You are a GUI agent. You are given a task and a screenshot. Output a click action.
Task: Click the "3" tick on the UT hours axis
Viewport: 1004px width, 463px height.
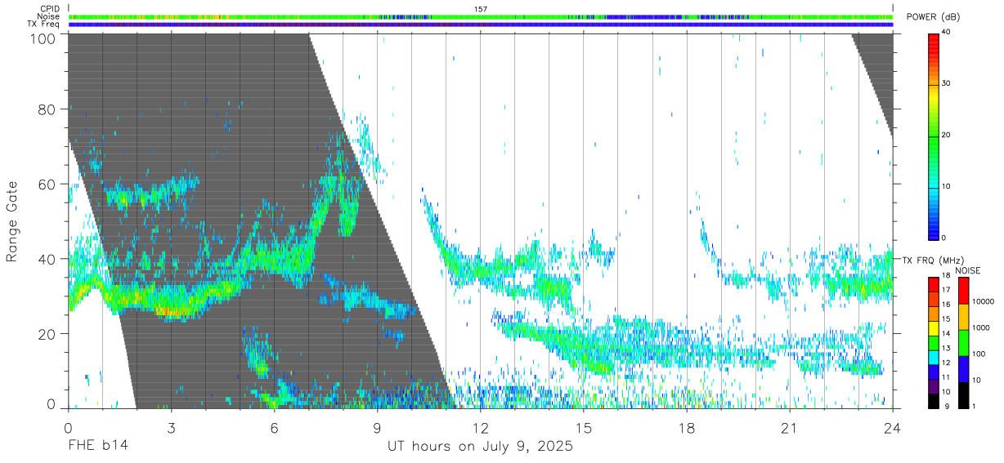tap(171, 429)
